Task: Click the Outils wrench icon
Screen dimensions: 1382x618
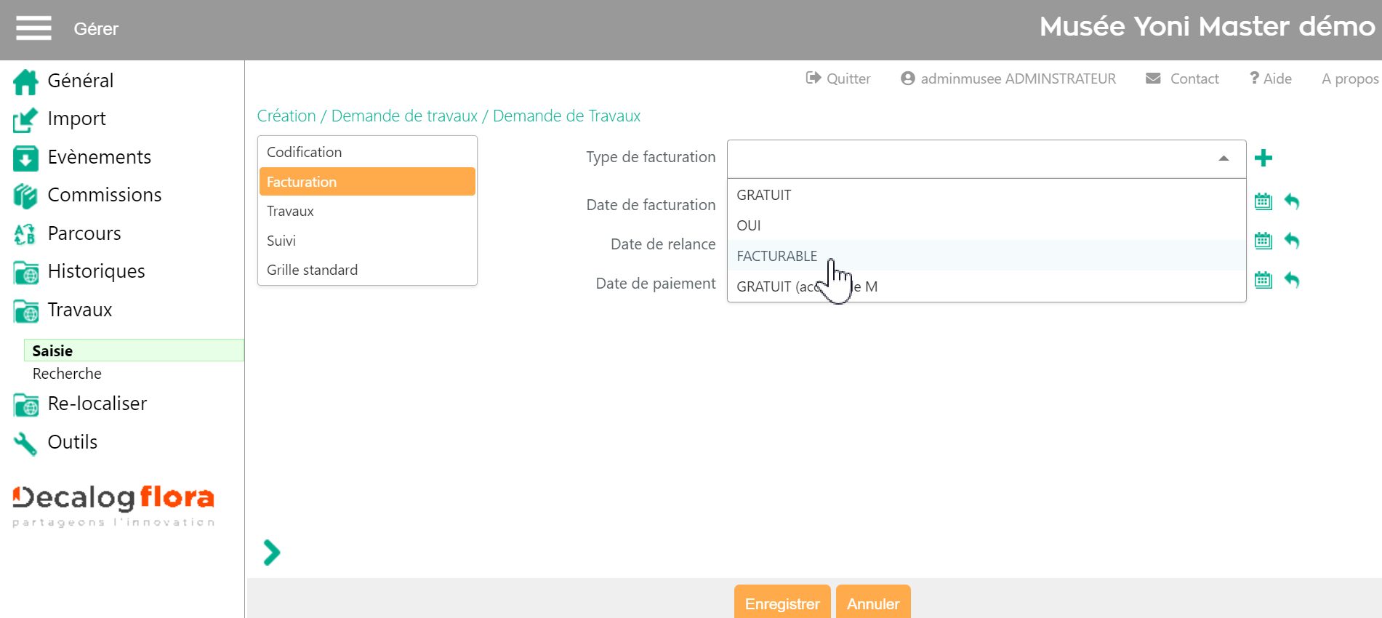Action: click(25, 443)
